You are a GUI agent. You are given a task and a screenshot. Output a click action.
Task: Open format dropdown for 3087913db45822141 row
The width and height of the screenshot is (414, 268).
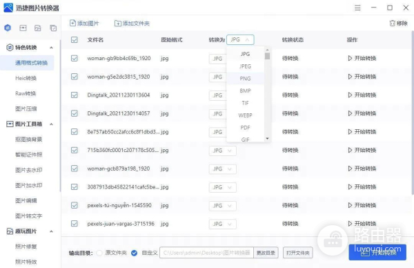[x=223, y=187]
